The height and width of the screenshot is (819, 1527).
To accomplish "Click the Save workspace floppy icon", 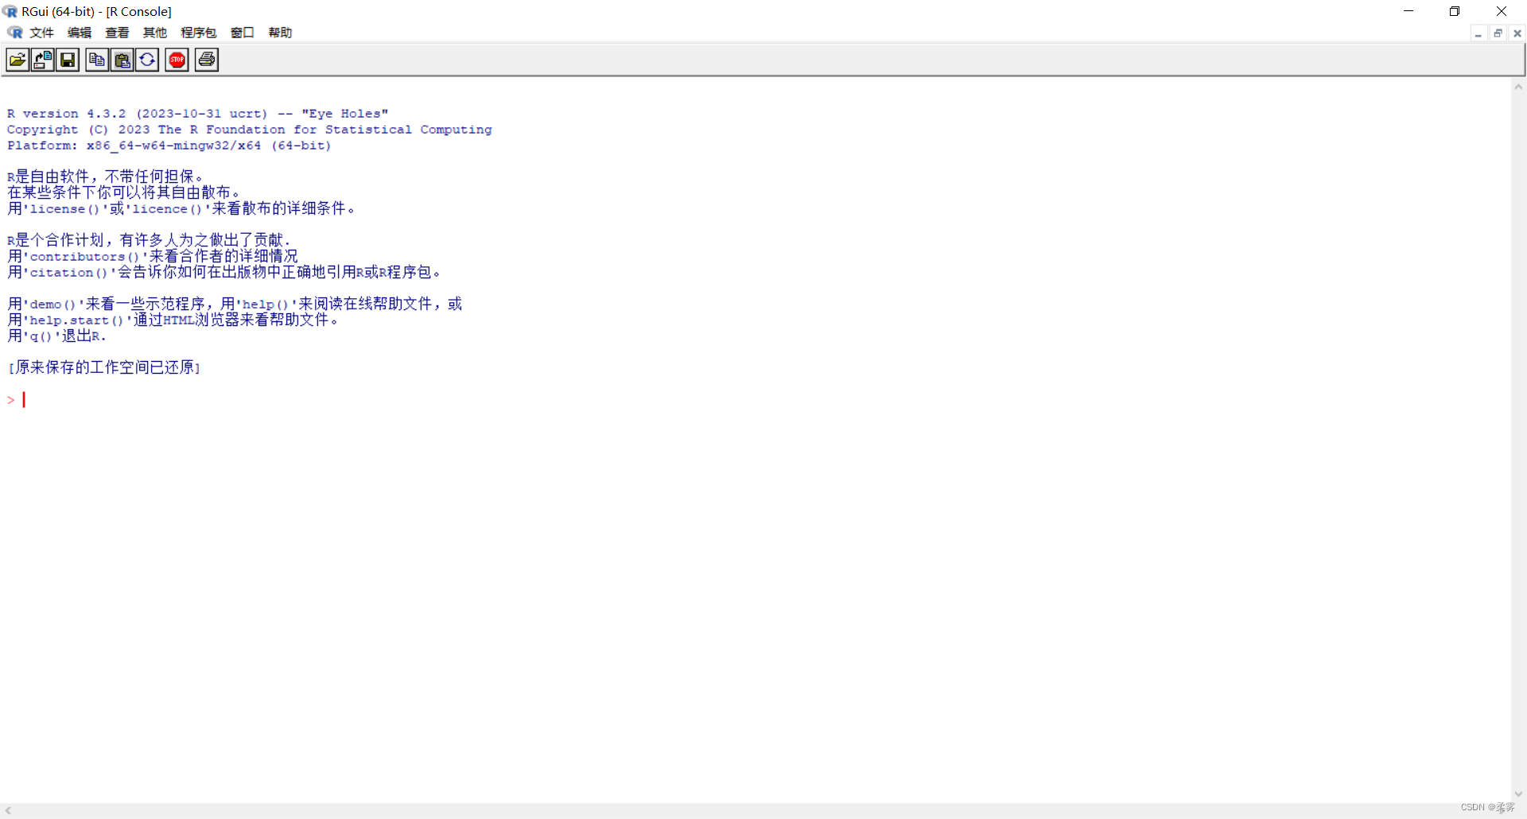I will click(x=68, y=60).
